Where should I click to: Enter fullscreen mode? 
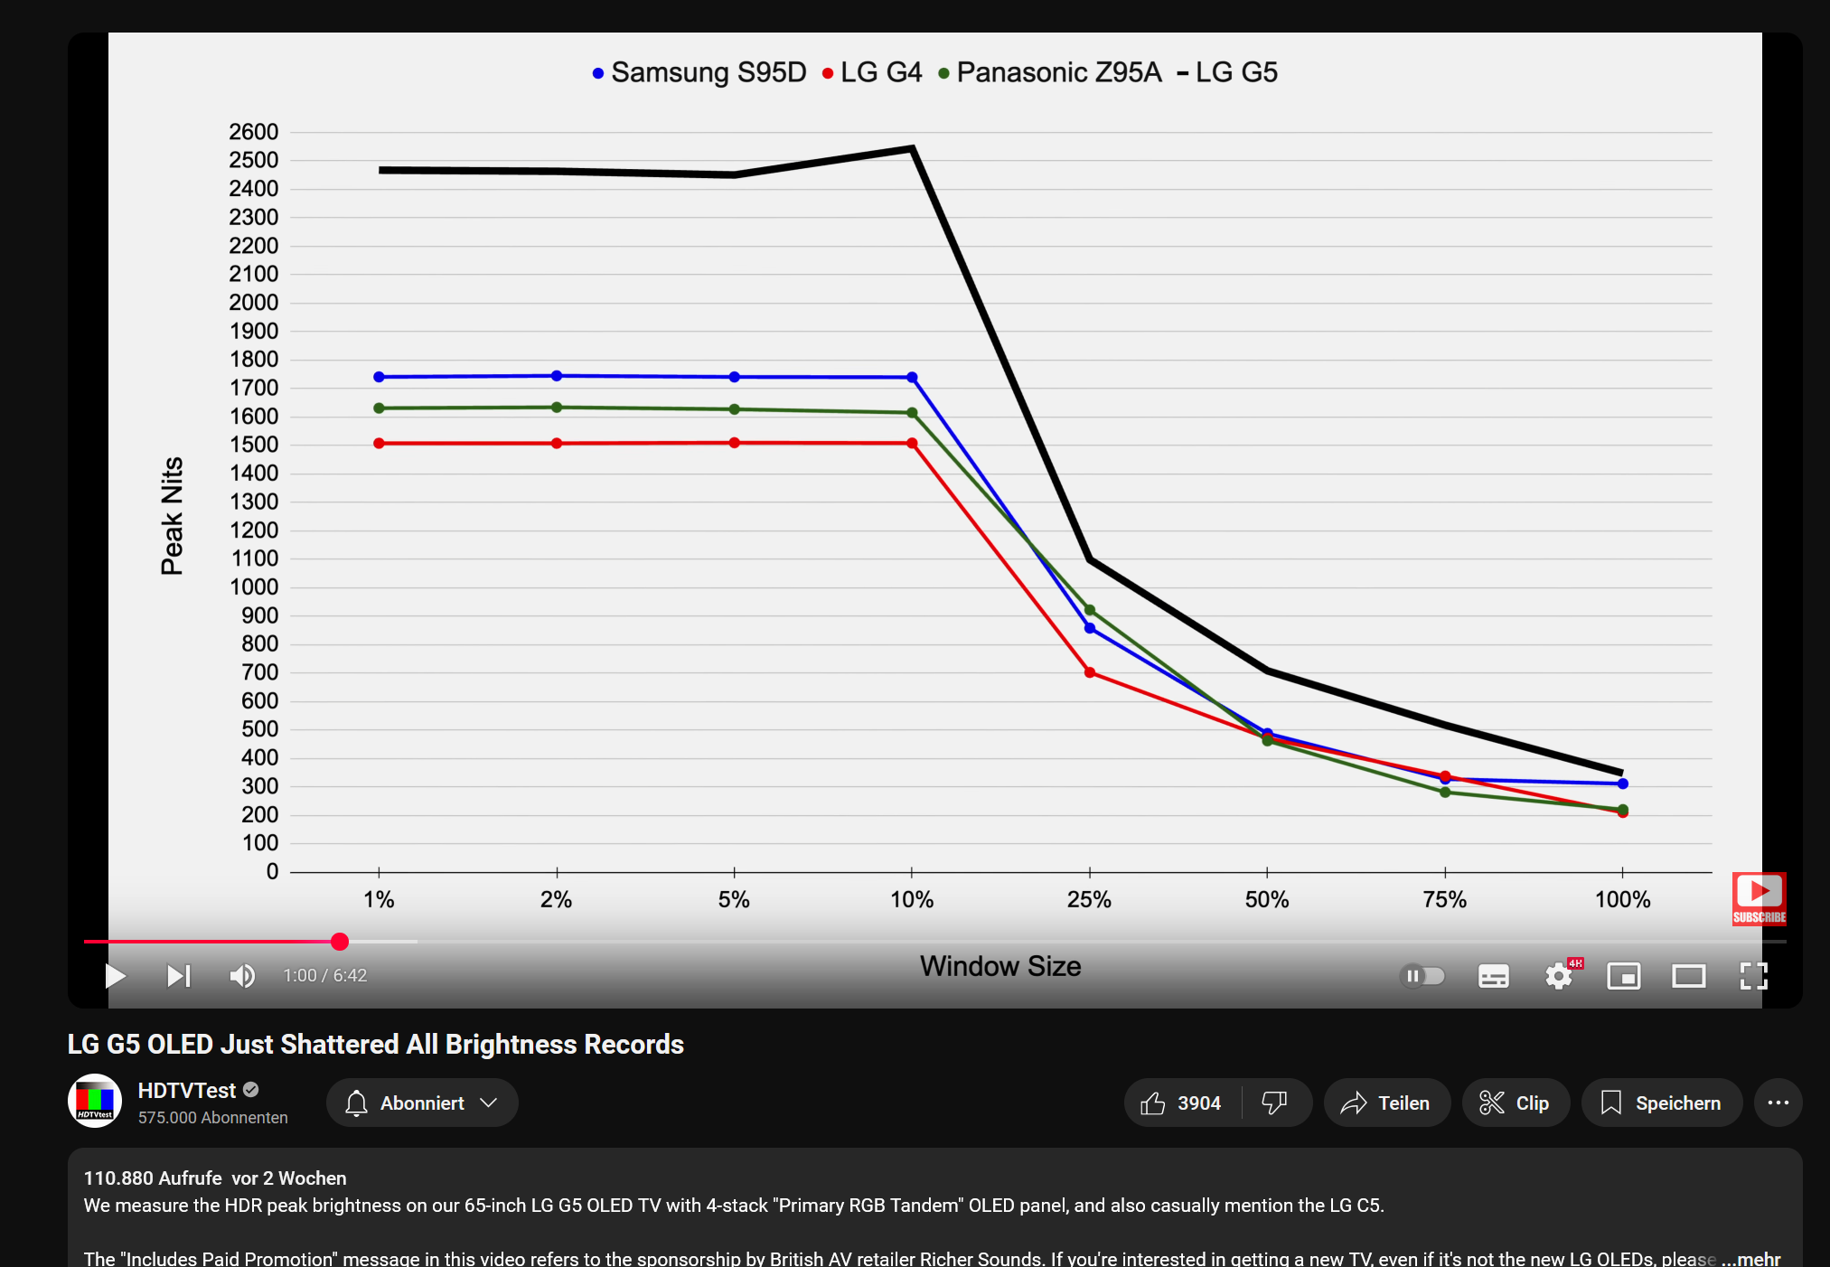click(1753, 976)
